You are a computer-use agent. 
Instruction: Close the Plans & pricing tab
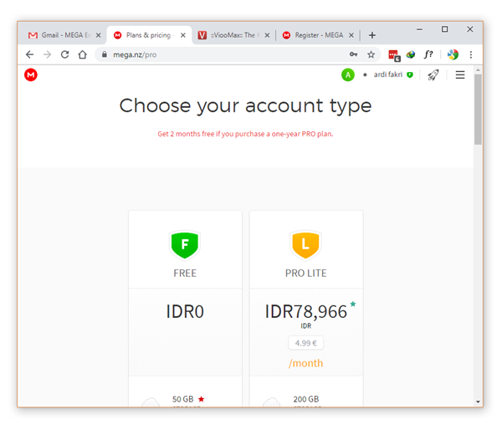tap(183, 35)
